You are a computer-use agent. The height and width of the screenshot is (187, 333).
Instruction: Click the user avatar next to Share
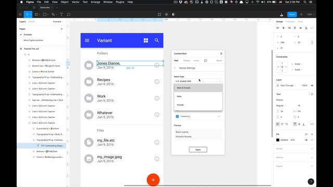[281, 15]
